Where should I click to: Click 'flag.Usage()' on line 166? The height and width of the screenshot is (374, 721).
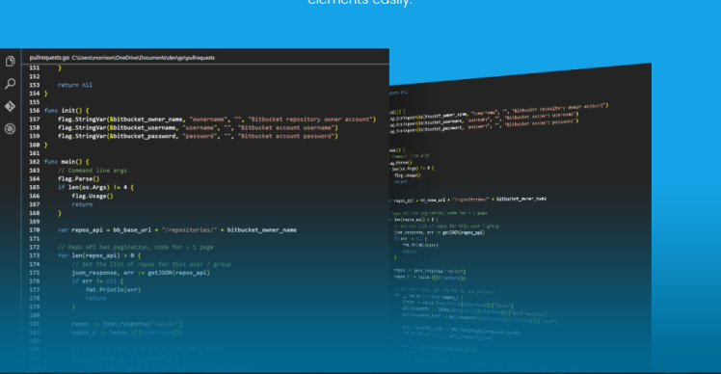(93, 196)
